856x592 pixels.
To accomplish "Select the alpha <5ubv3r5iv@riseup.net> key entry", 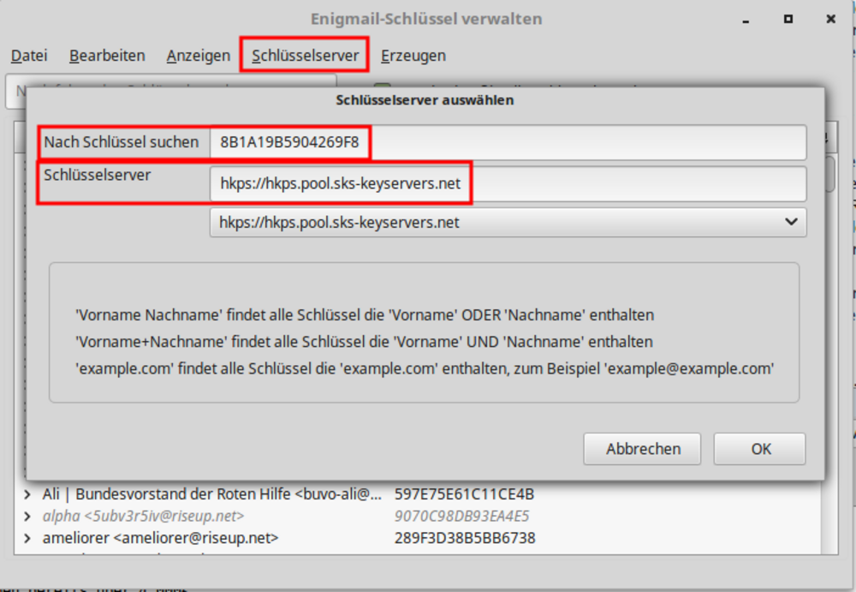I will click(x=143, y=516).
